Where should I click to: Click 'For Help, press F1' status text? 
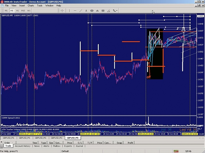[9, 151]
